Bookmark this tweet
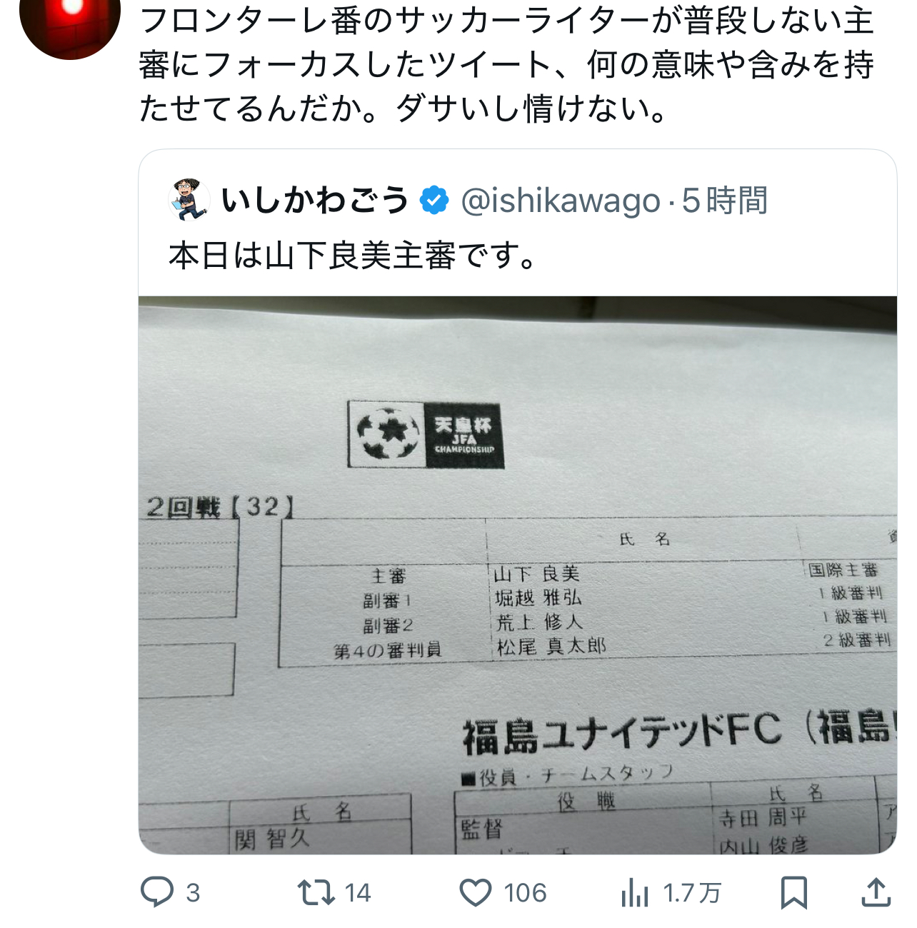Screen dimensions: 917x928 793,893
